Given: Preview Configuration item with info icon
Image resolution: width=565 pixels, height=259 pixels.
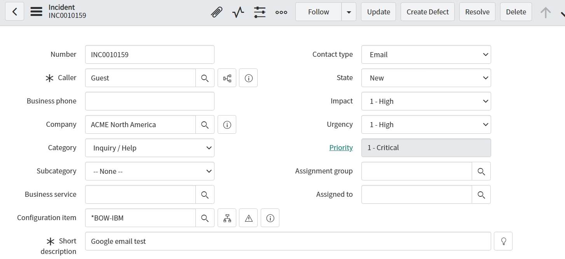Looking at the screenshot, I should [x=270, y=218].
